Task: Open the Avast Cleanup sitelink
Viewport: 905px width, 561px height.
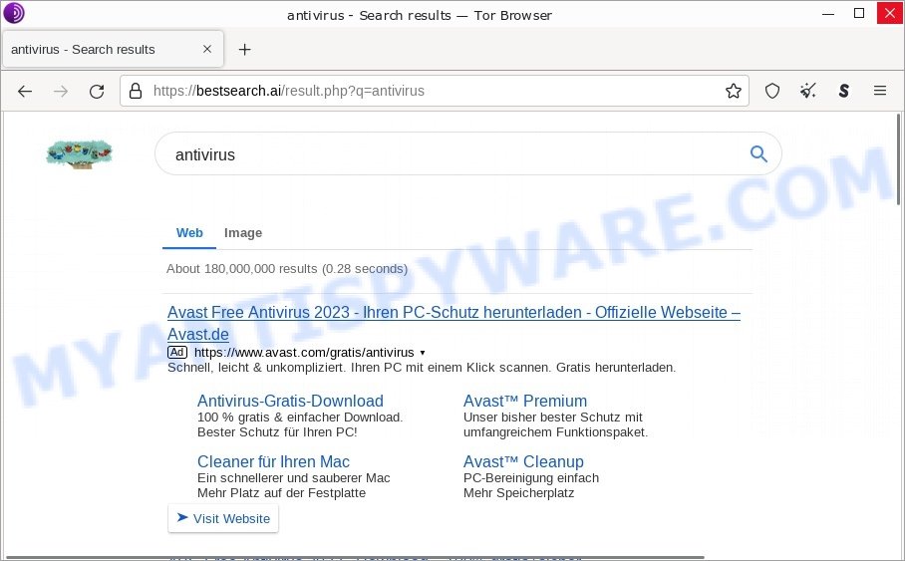Action: pyautogui.click(x=523, y=461)
